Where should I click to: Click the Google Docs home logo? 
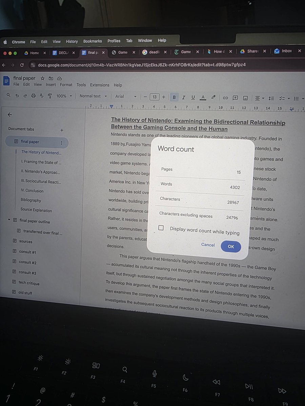click(6, 81)
